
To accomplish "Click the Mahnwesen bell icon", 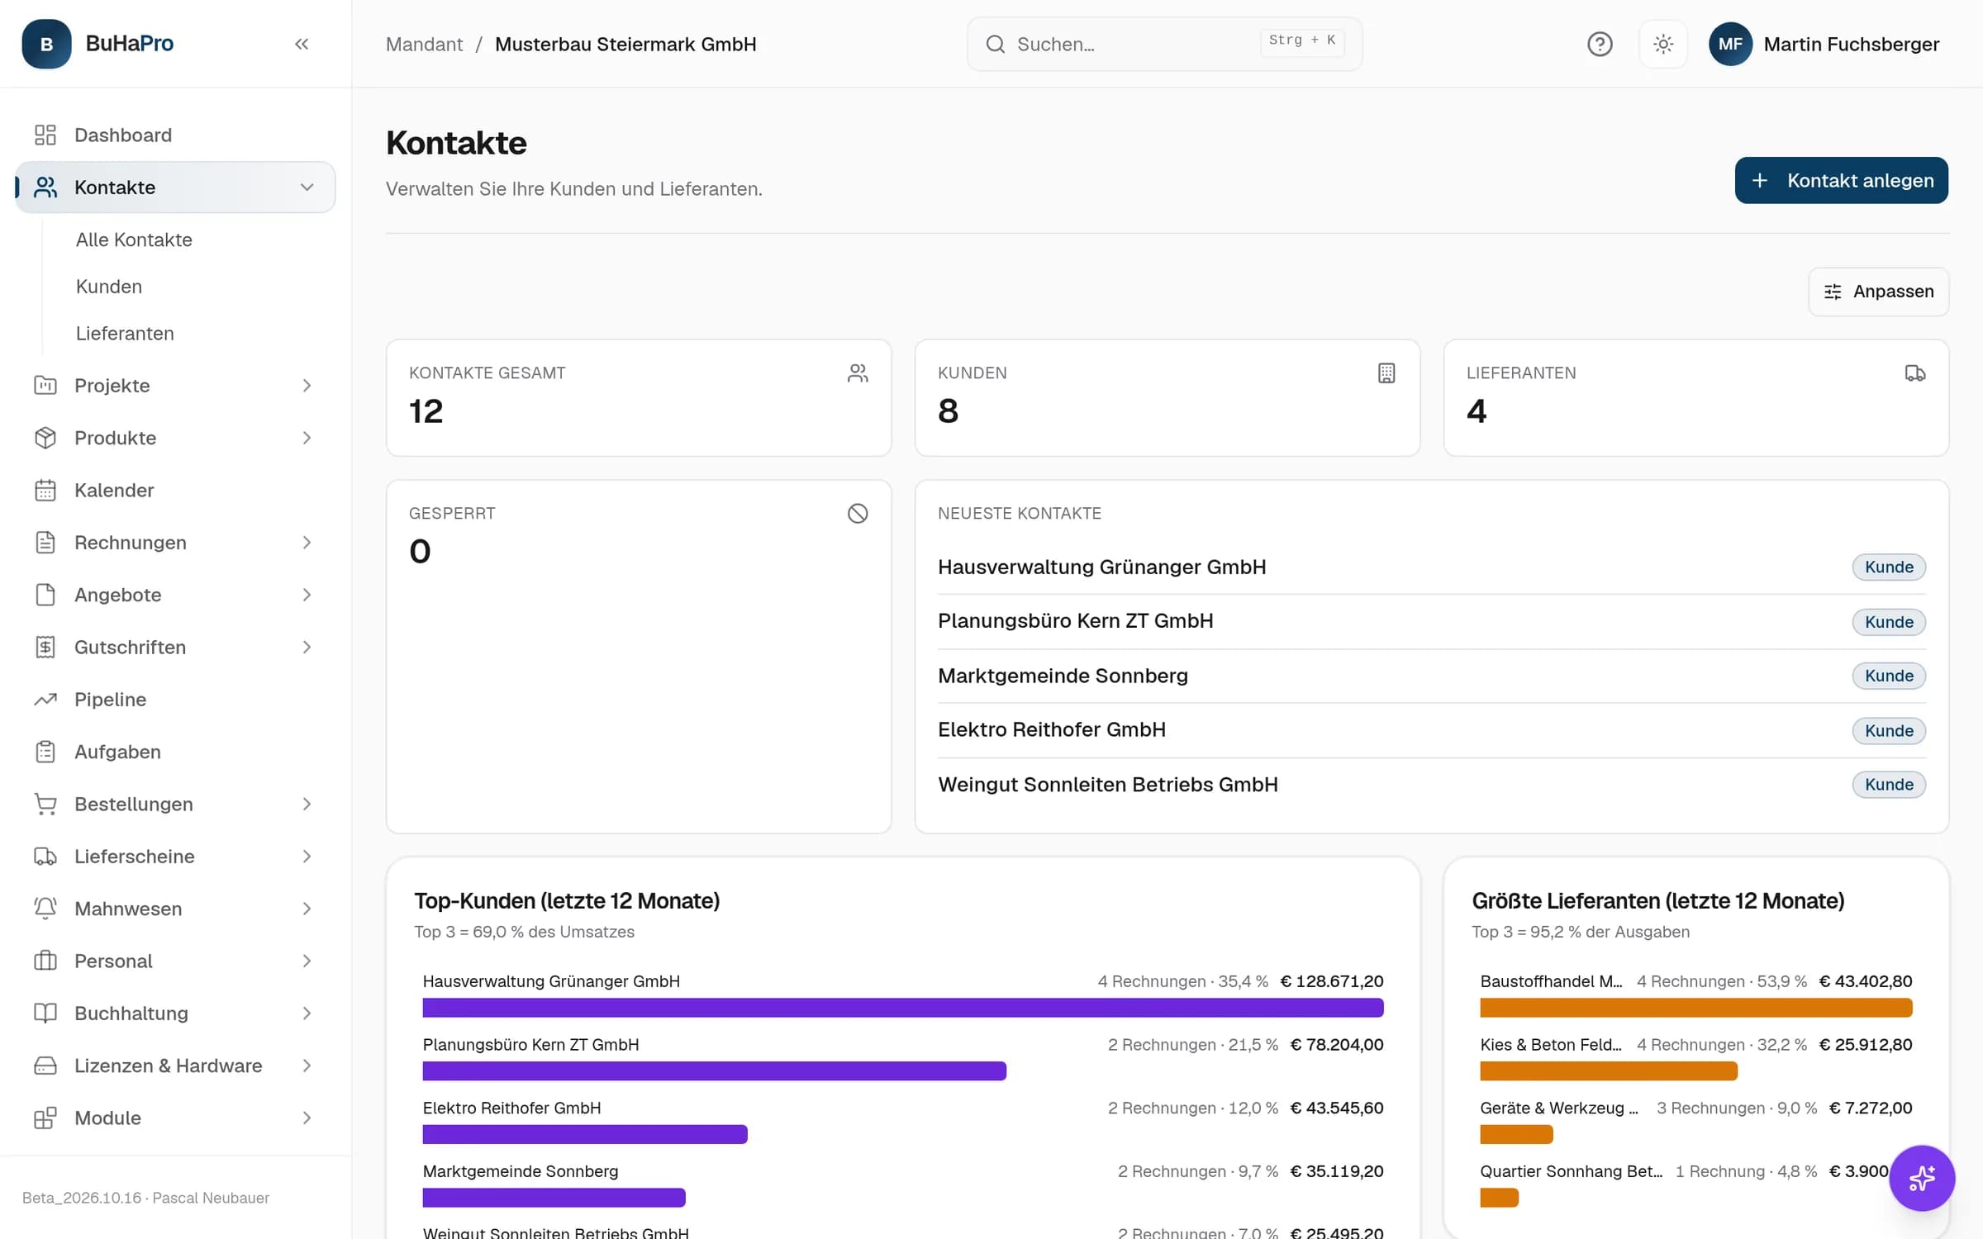I will (45, 909).
